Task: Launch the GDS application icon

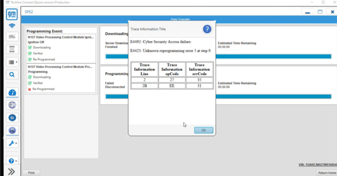Action: pyautogui.click(x=12, y=105)
